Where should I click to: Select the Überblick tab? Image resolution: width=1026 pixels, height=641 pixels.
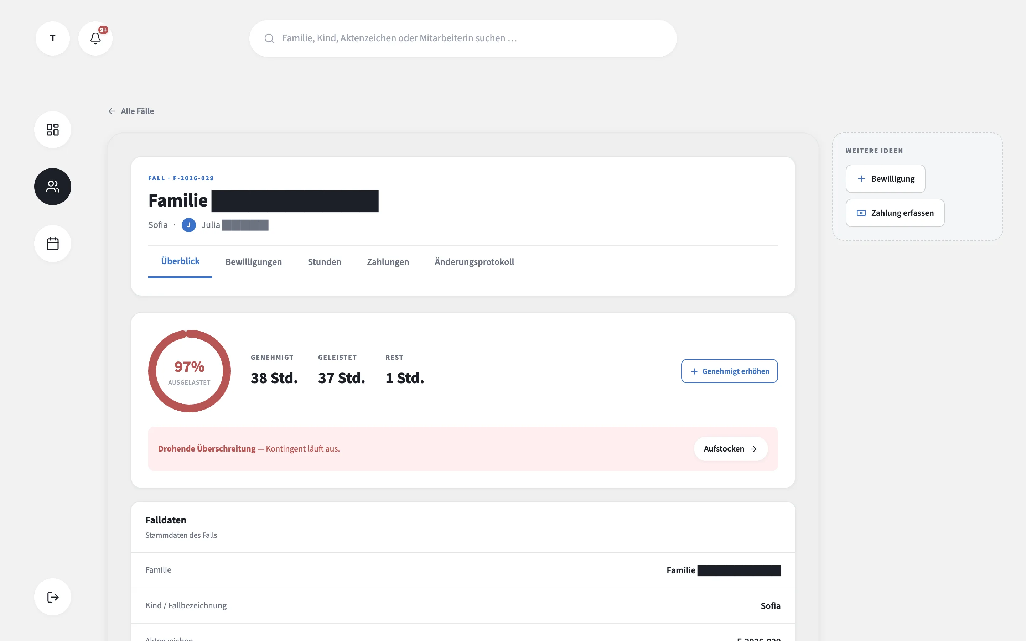(x=180, y=262)
